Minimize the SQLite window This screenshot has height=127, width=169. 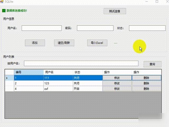[x=147, y=2]
